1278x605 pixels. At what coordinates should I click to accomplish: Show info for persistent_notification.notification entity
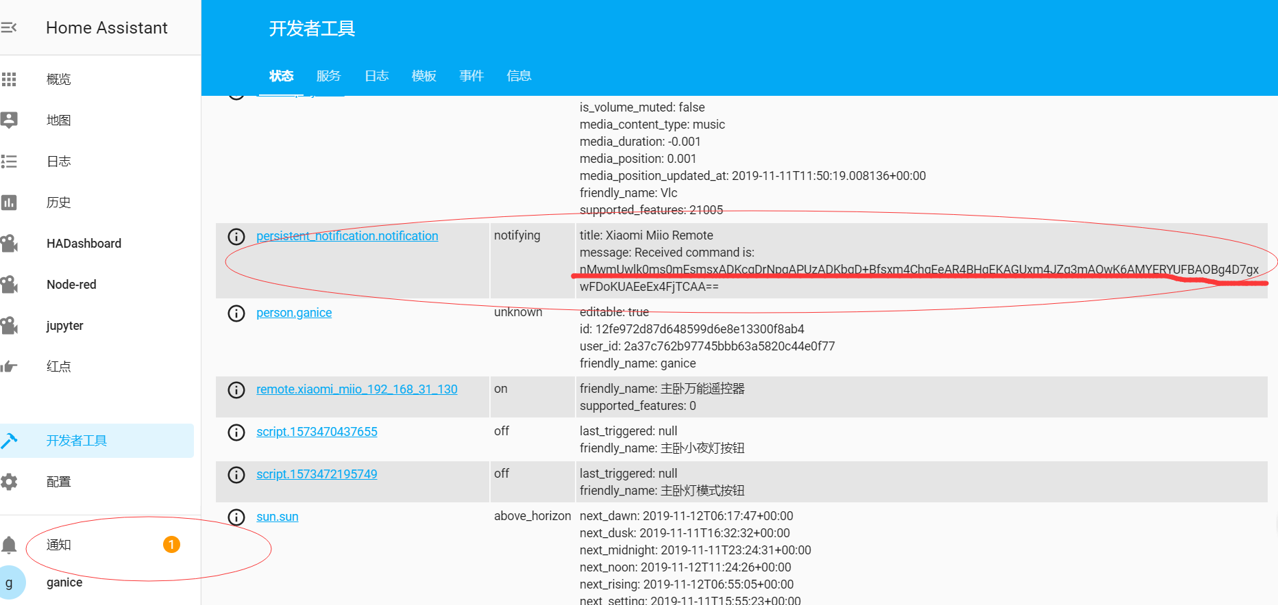coord(236,237)
